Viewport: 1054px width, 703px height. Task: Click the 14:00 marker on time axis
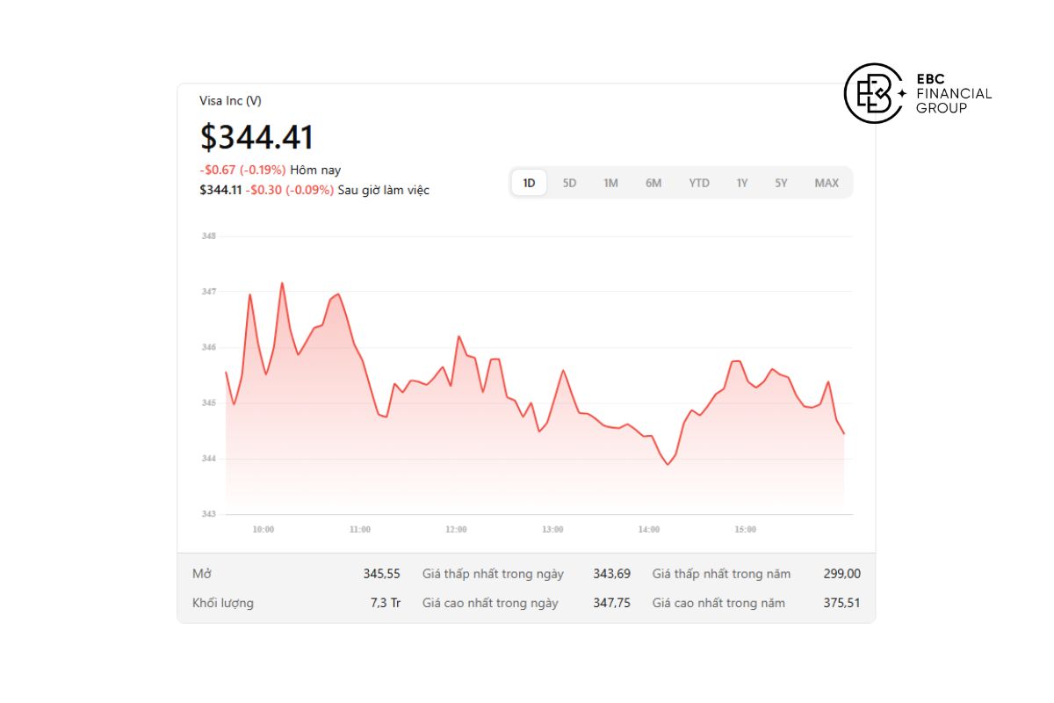pyautogui.click(x=649, y=530)
